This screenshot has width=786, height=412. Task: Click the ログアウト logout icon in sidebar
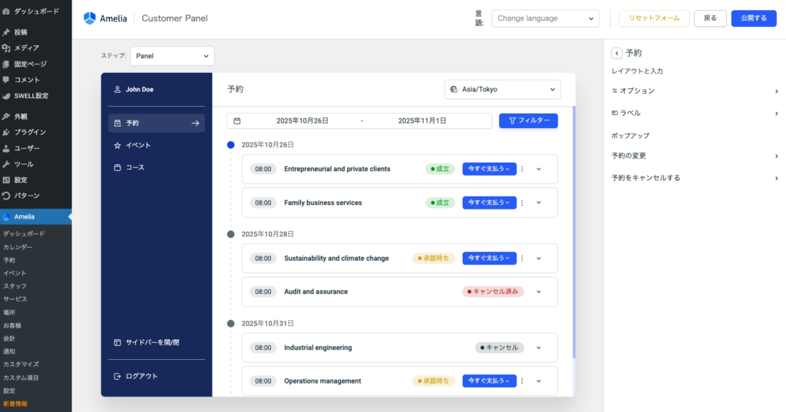(x=117, y=376)
